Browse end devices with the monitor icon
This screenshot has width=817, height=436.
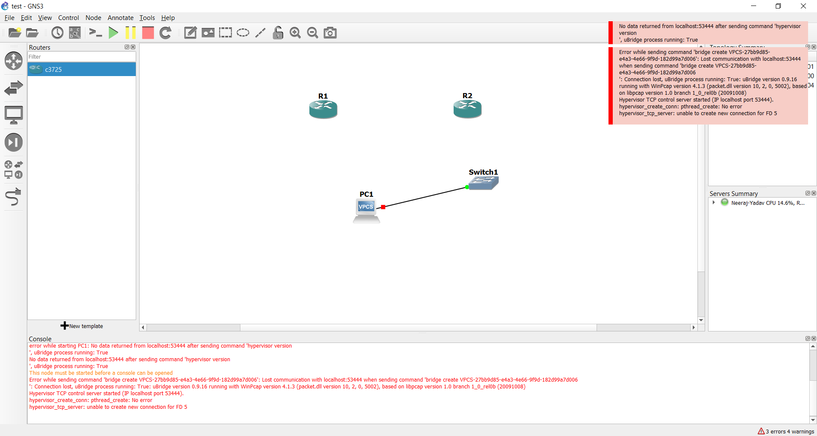(14, 115)
